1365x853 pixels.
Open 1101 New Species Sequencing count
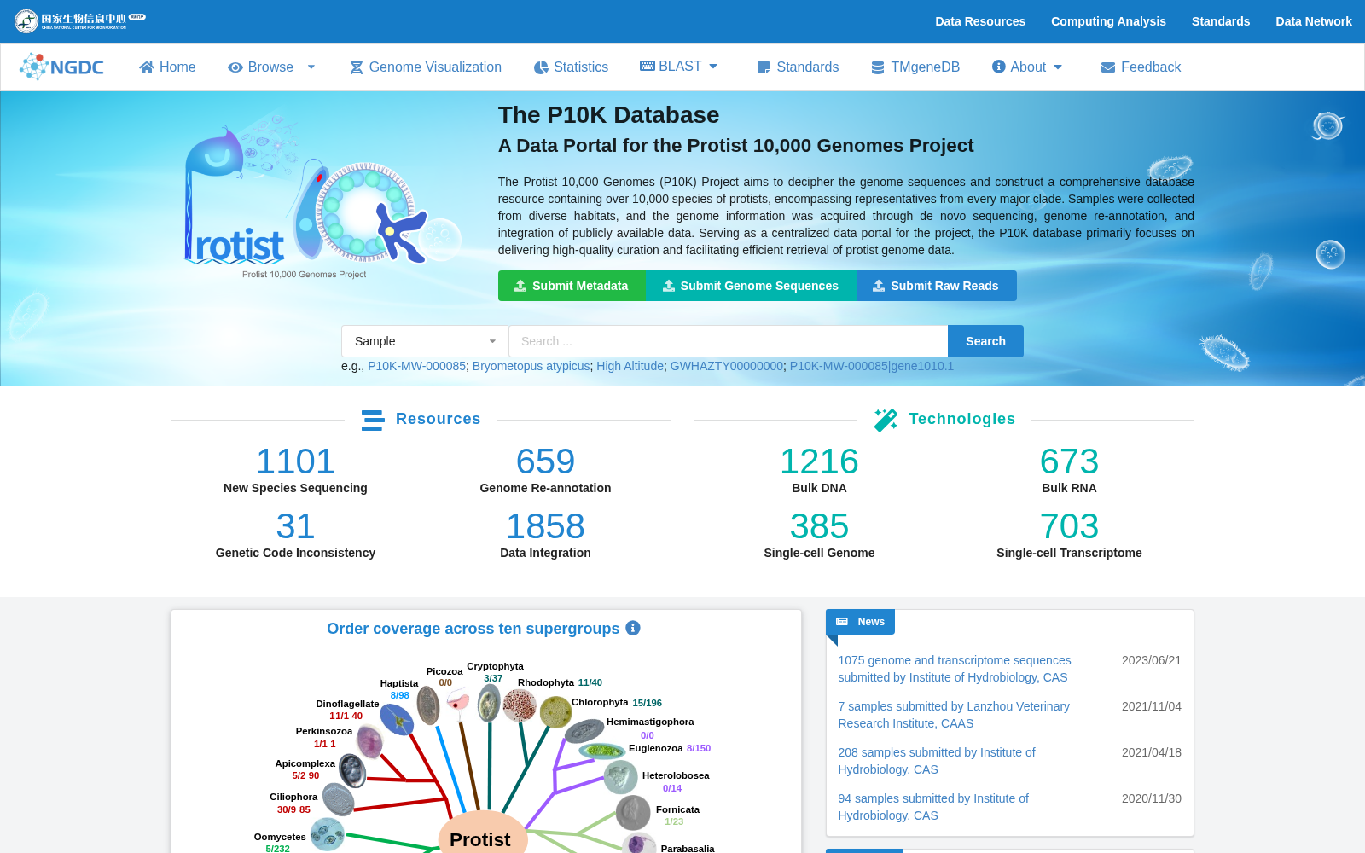(295, 461)
